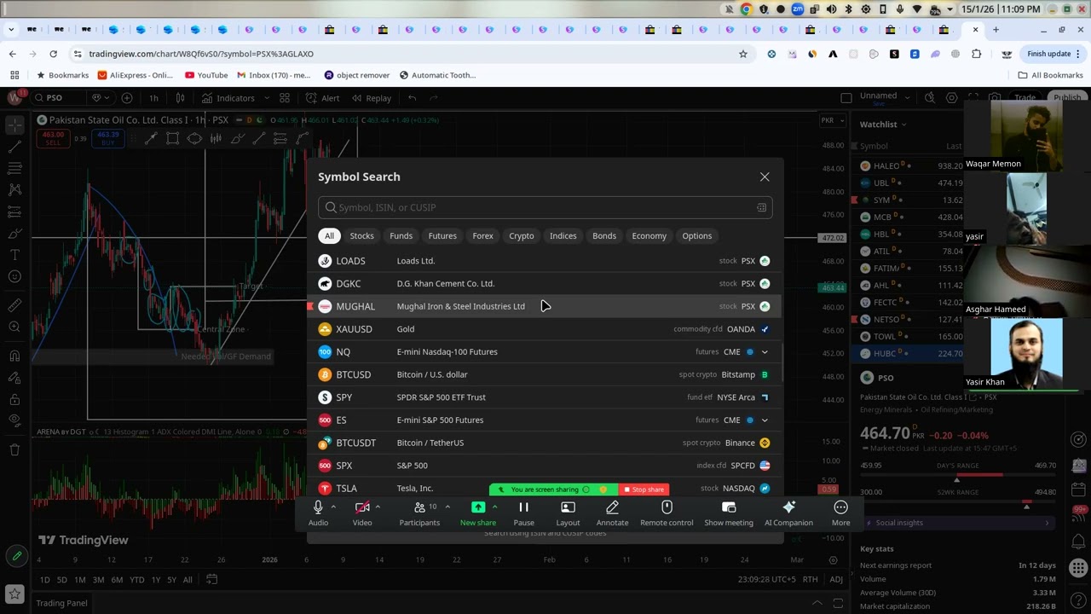Select the Forex filter tab
Image resolution: width=1091 pixels, height=614 pixels.
(482, 235)
